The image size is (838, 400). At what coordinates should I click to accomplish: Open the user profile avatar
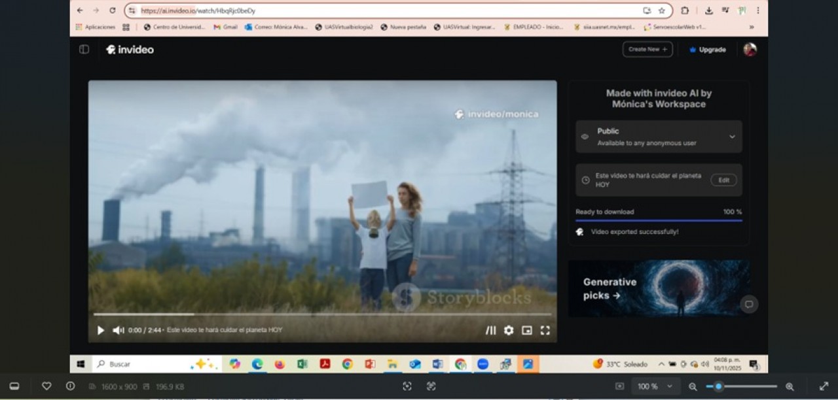click(x=750, y=50)
